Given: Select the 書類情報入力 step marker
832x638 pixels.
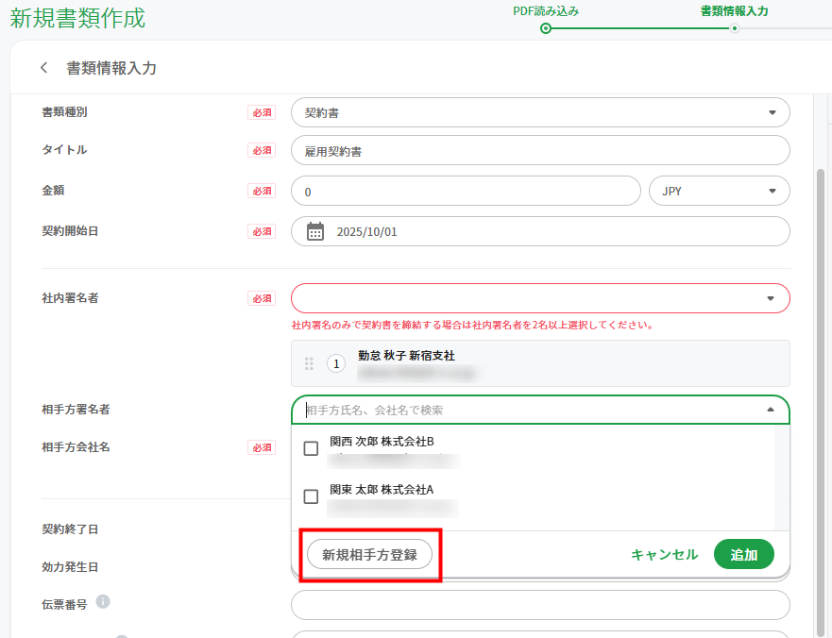Looking at the screenshot, I should pos(735,28).
